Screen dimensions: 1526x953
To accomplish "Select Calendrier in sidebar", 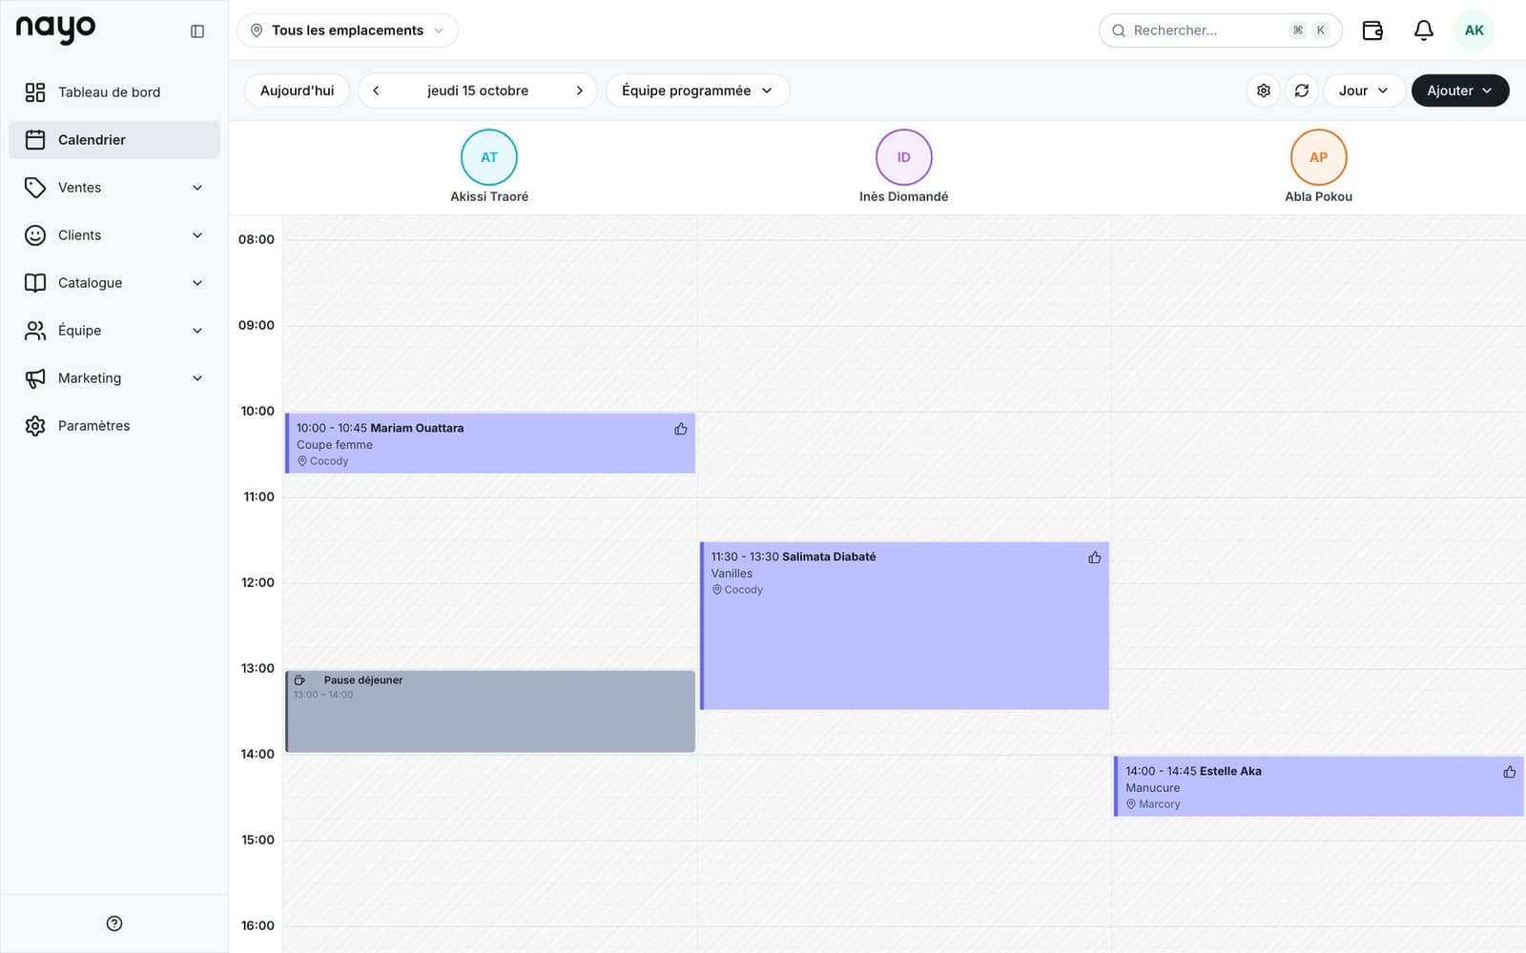I will pyautogui.click(x=114, y=140).
